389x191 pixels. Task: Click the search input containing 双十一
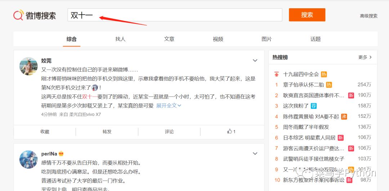click(175, 15)
